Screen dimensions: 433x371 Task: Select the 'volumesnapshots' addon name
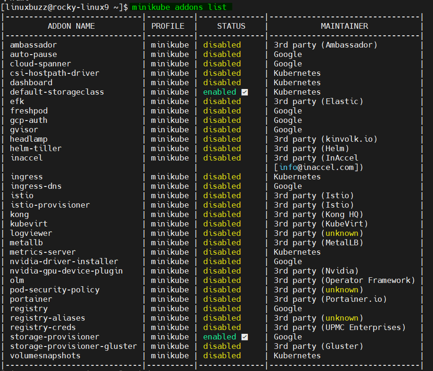coord(45,355)
